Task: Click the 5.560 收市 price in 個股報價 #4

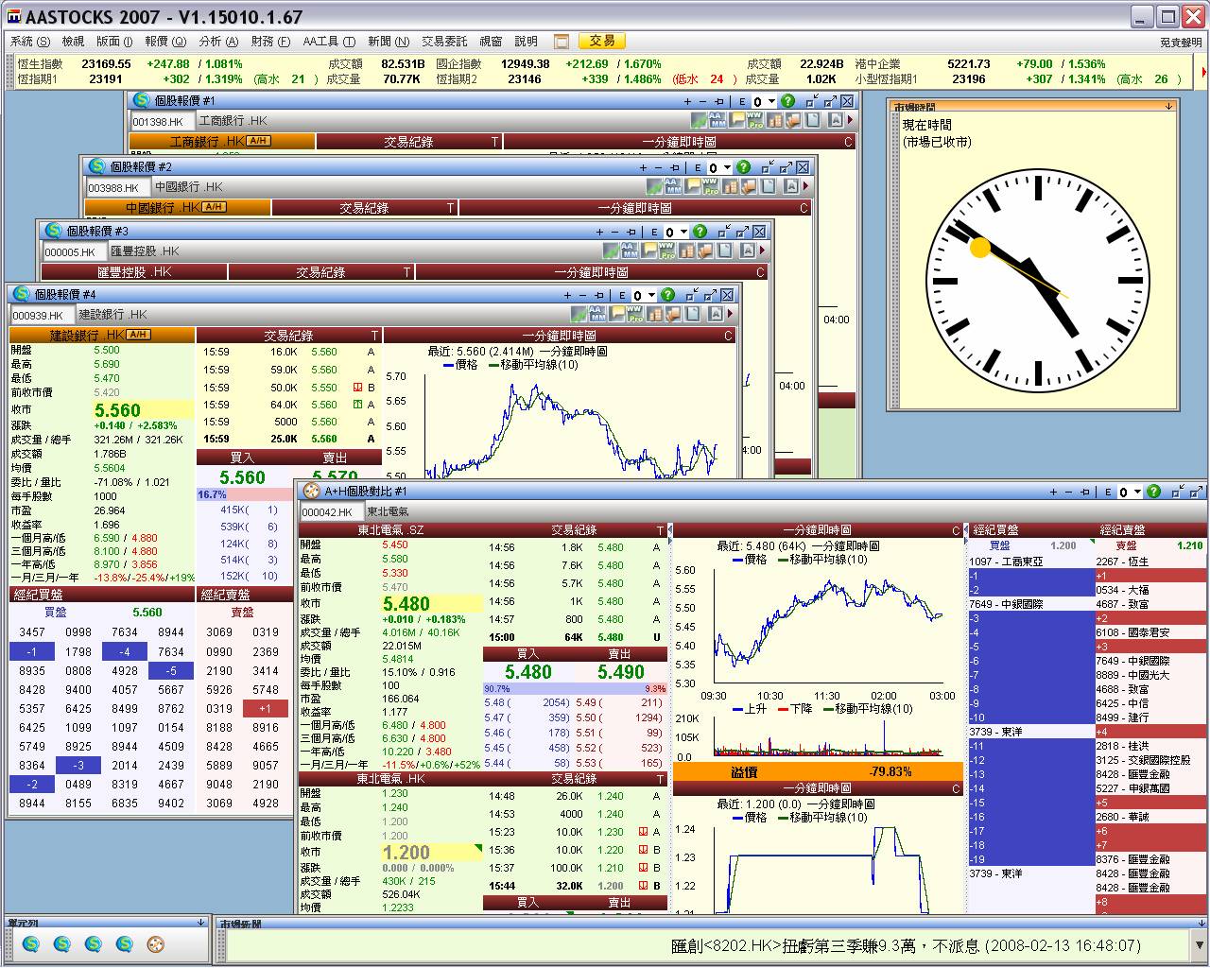Action: pyautogui.click(x=117, y=410)
